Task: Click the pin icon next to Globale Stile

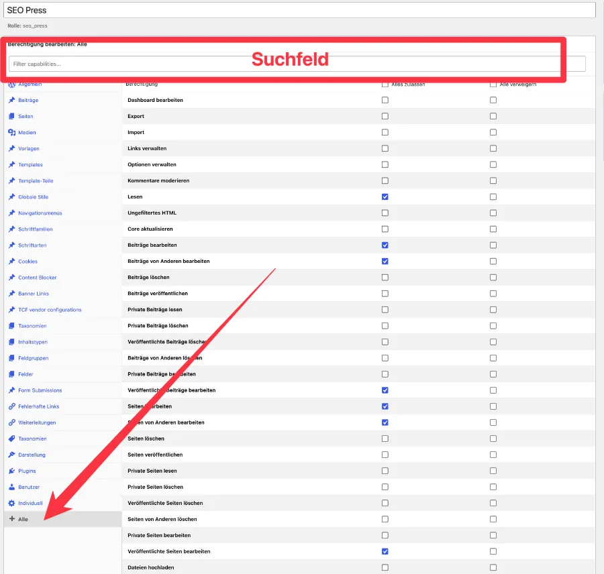Action: click(11, 197)
